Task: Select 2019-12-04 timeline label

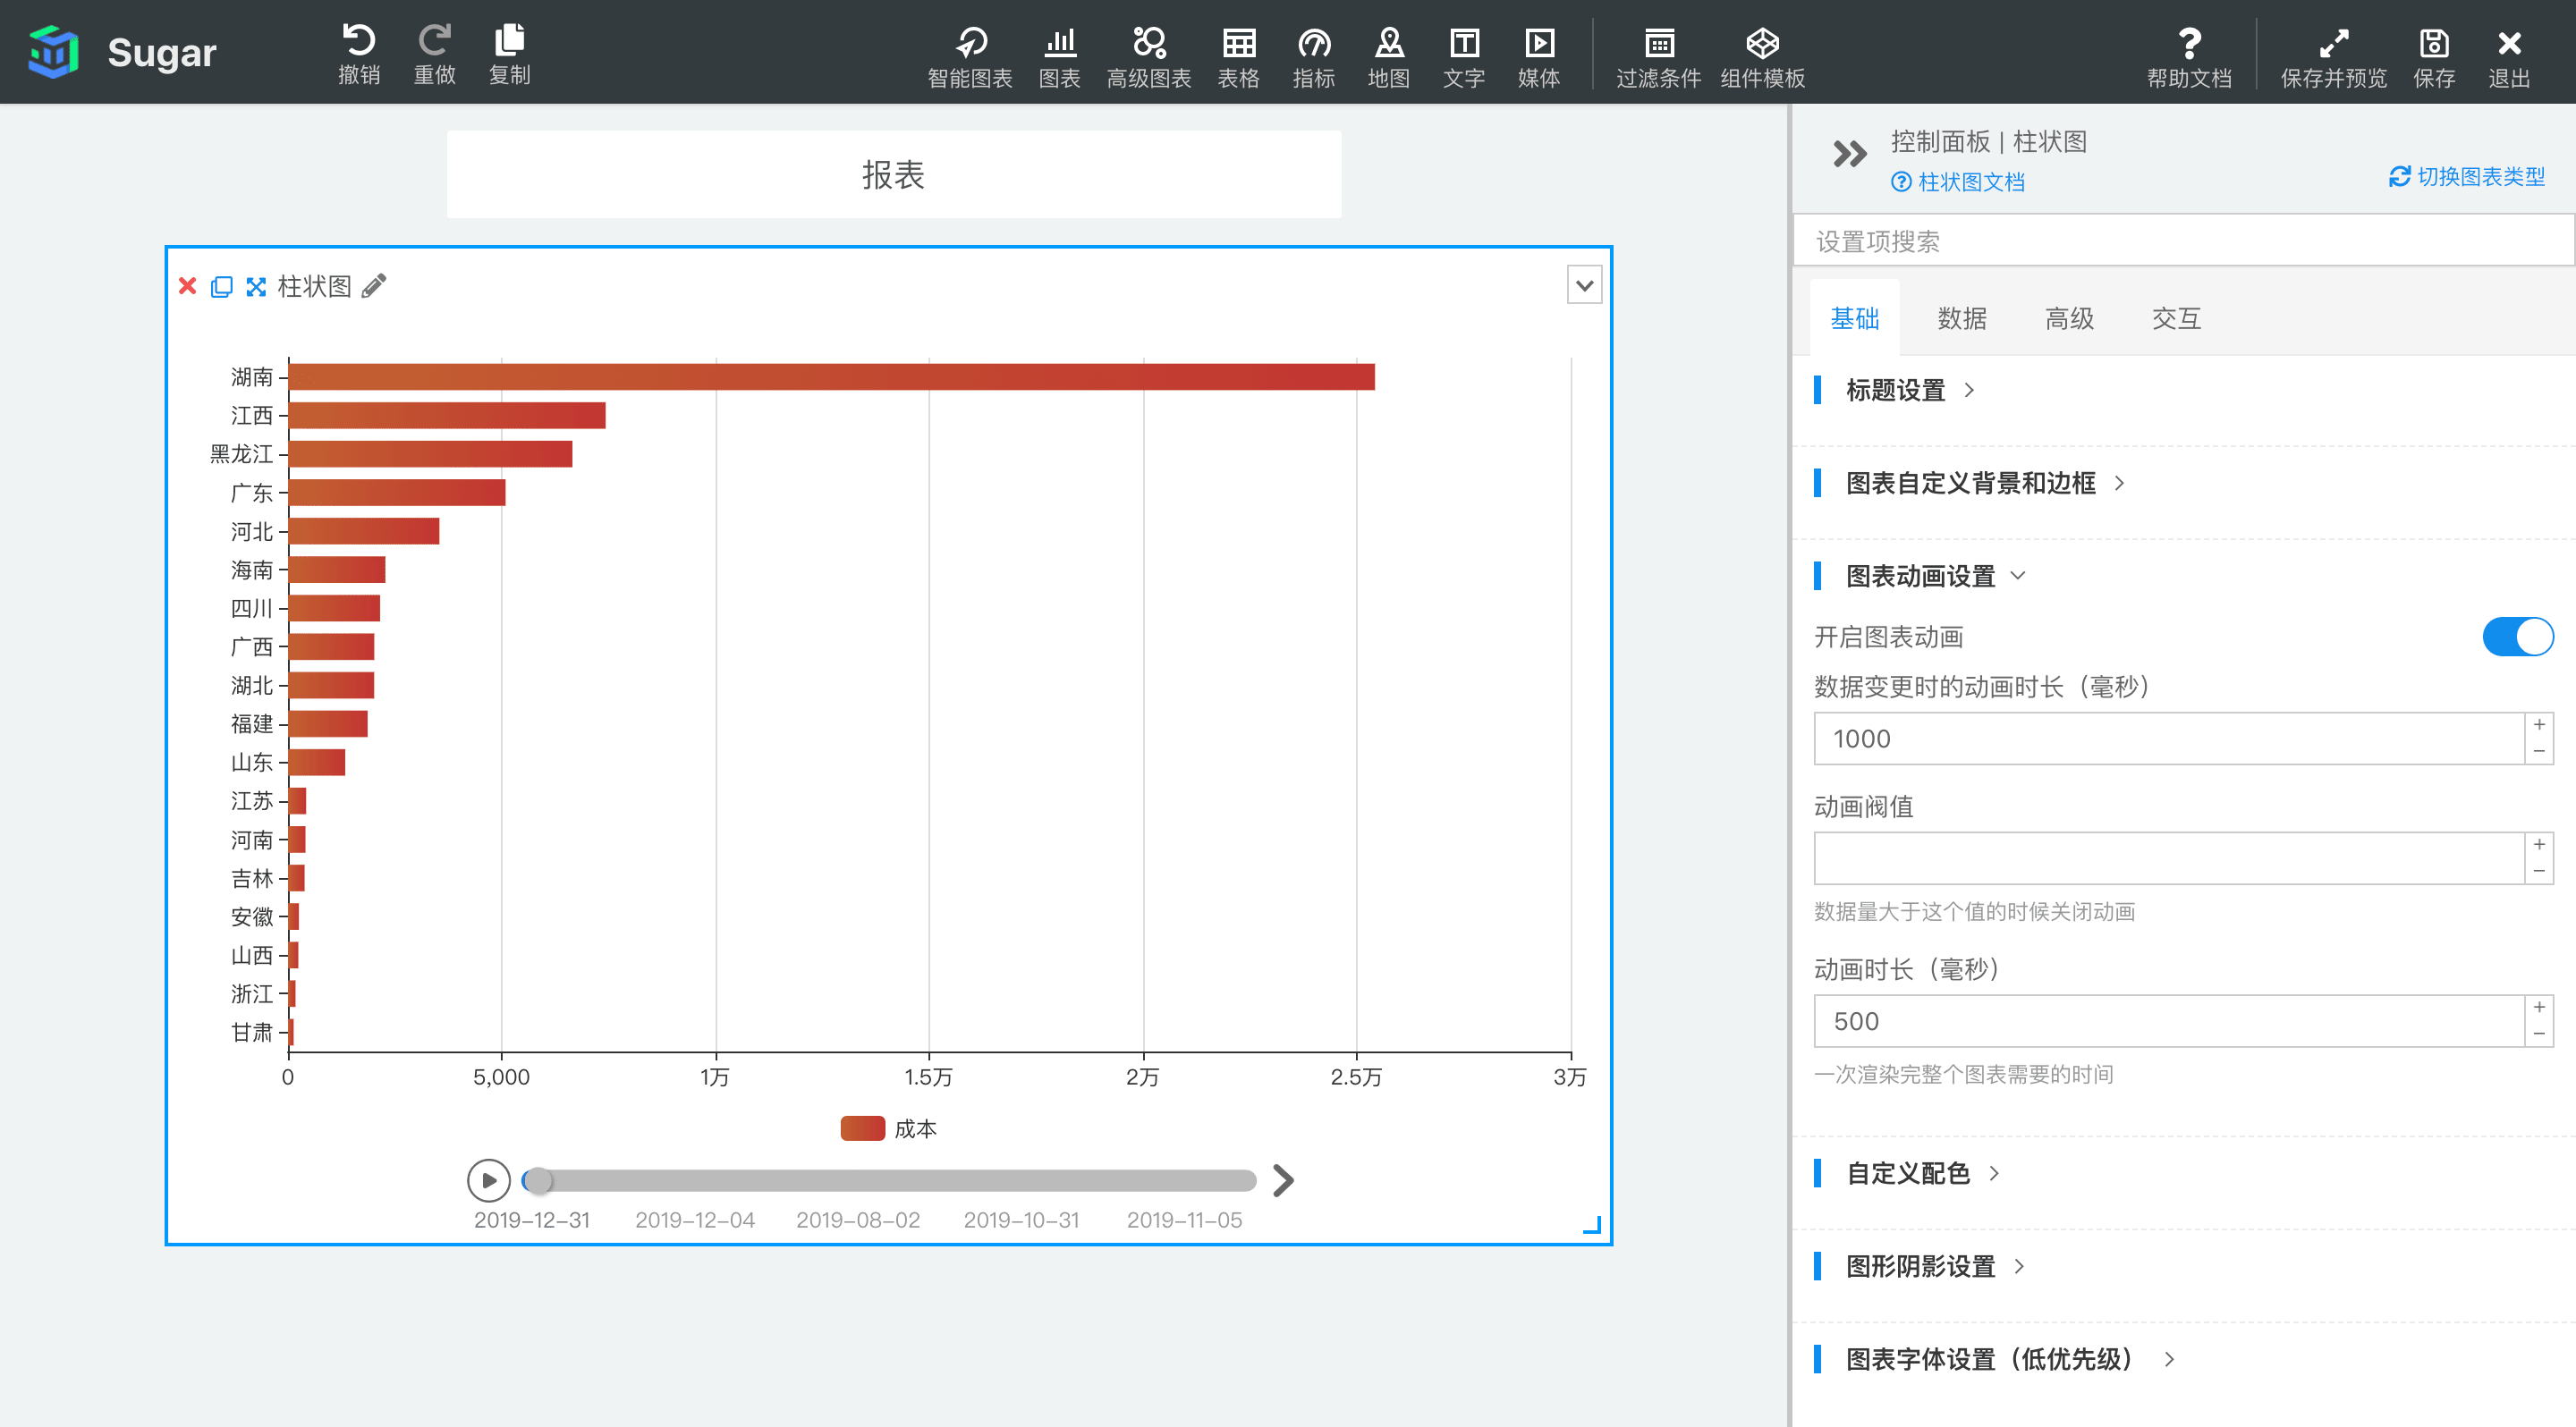Action: pyautogui.click(x=695, y=1220)
